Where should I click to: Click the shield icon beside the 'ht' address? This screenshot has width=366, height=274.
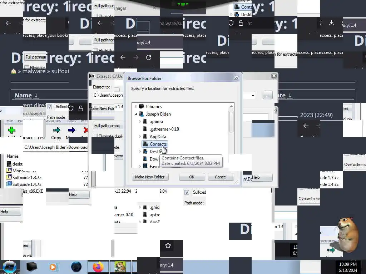tap(231, 23)
